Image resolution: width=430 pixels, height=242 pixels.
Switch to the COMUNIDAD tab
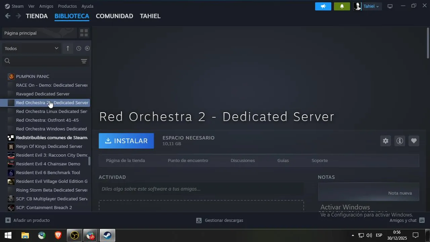tap(115, 16)
